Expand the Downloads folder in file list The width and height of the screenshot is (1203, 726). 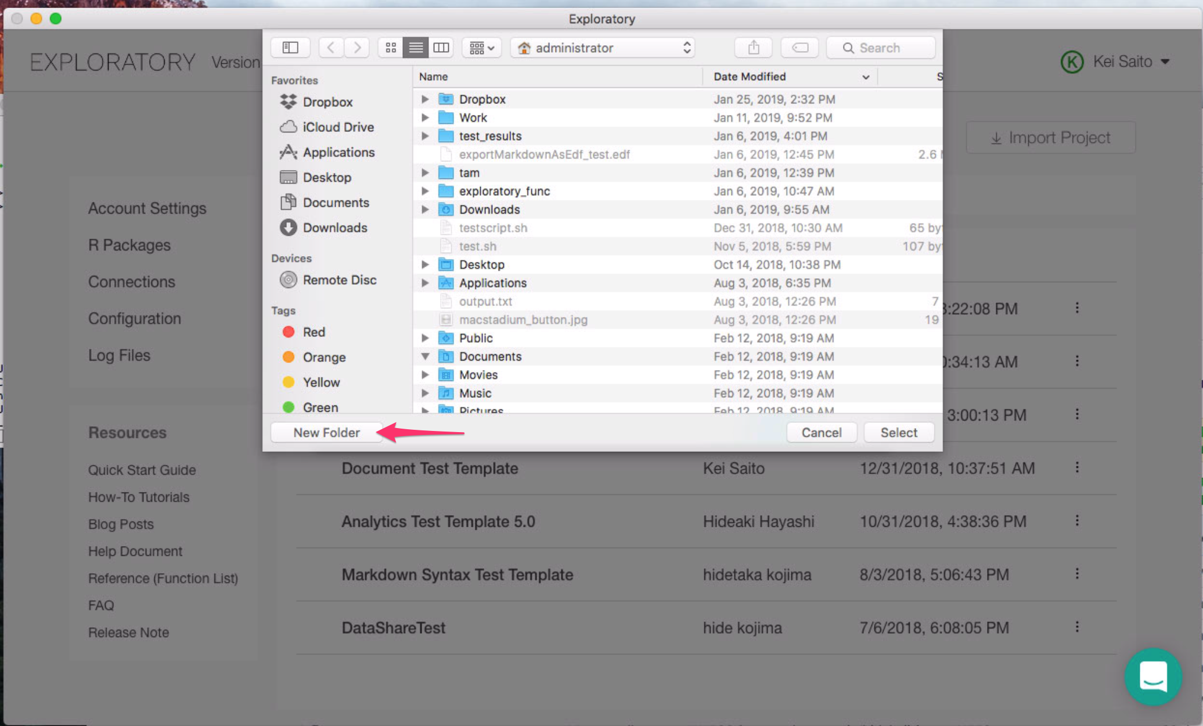tap(425, 209)
